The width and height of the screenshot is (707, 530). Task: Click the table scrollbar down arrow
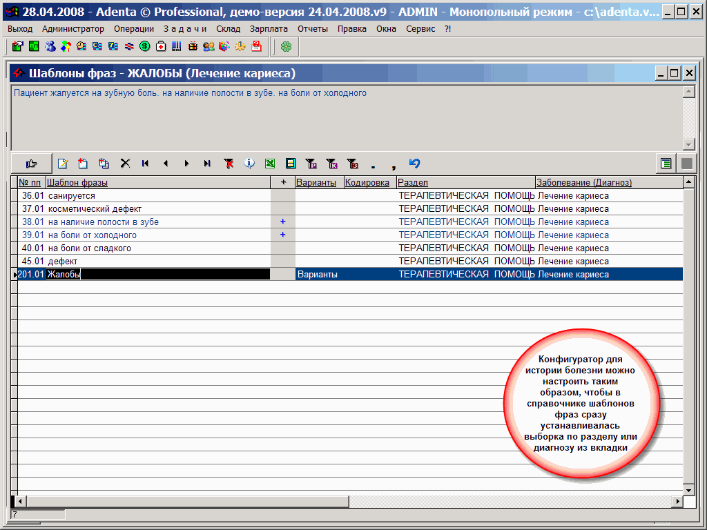688,489
